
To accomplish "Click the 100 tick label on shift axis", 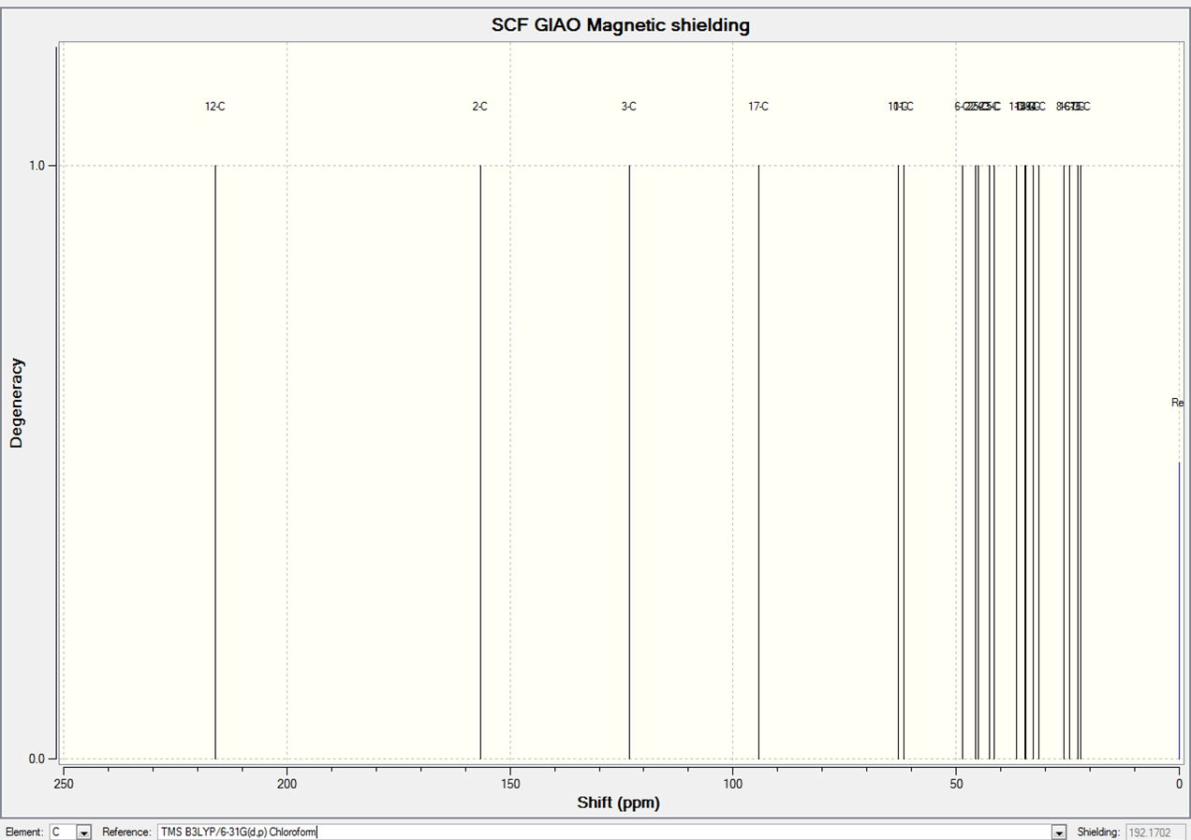I will (x=733, y=784).
